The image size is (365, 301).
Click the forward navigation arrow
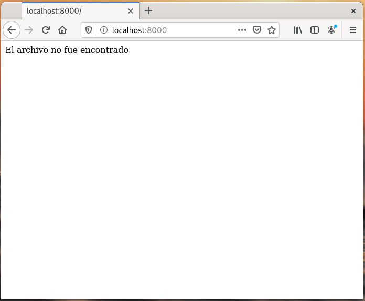coord(29,30)
